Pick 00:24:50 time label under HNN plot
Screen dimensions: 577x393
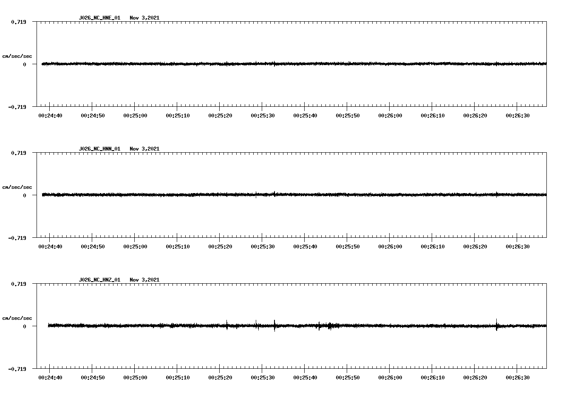coord(93,247)
